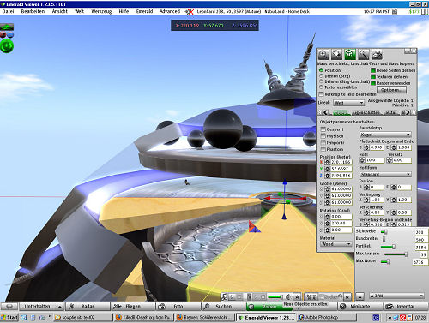Image resolution: width=429 pixels, height=323 pixels.
Task: Select the Land (bulldozer) tool
Action: click(x=377, y=54)
